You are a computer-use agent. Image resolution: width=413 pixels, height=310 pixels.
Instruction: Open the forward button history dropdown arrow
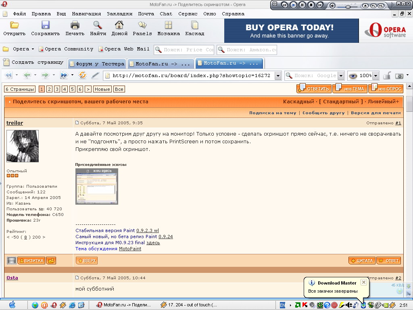(54, 75)
